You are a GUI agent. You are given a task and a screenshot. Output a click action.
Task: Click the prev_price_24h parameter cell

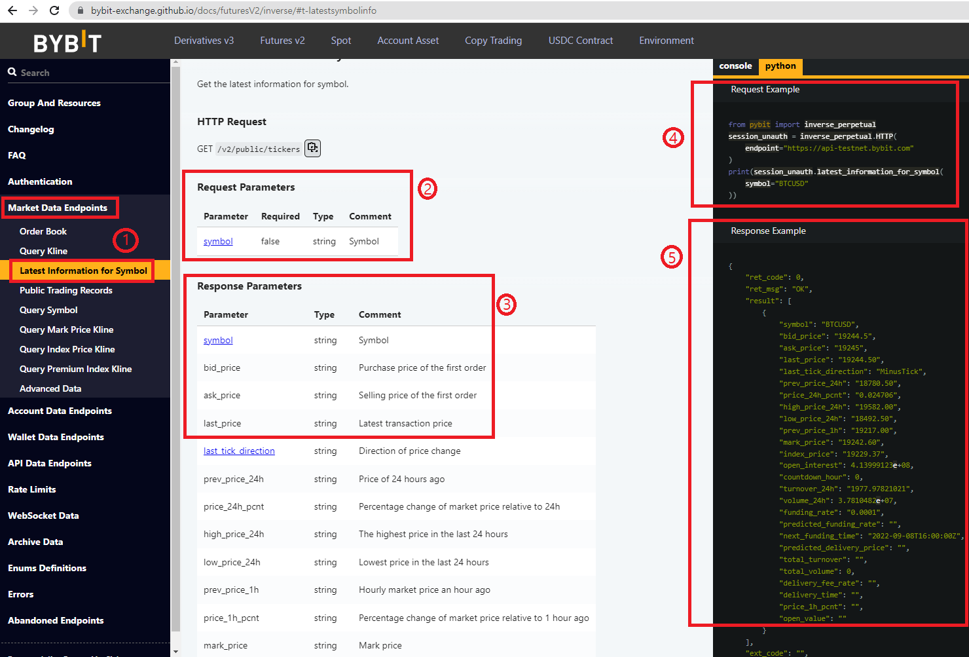click(x=234, y=479)
